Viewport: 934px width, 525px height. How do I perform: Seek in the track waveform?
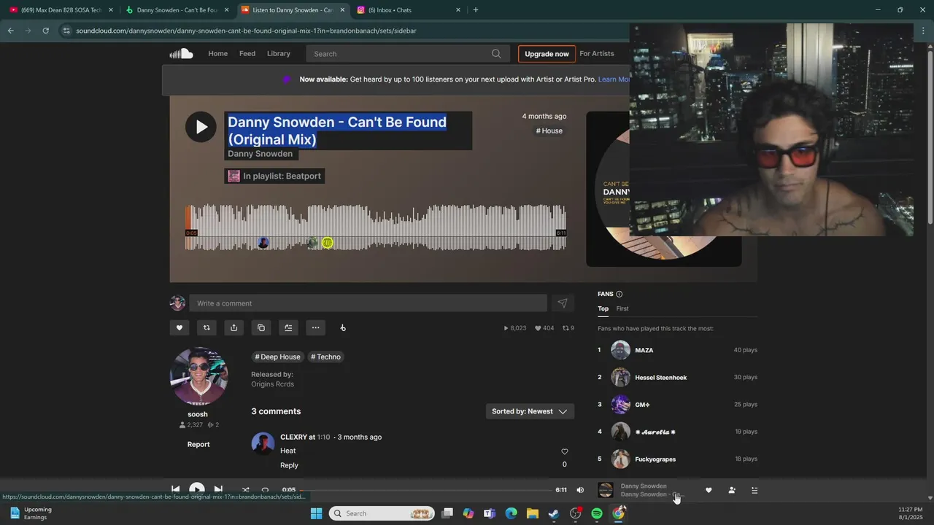point(376,227)
